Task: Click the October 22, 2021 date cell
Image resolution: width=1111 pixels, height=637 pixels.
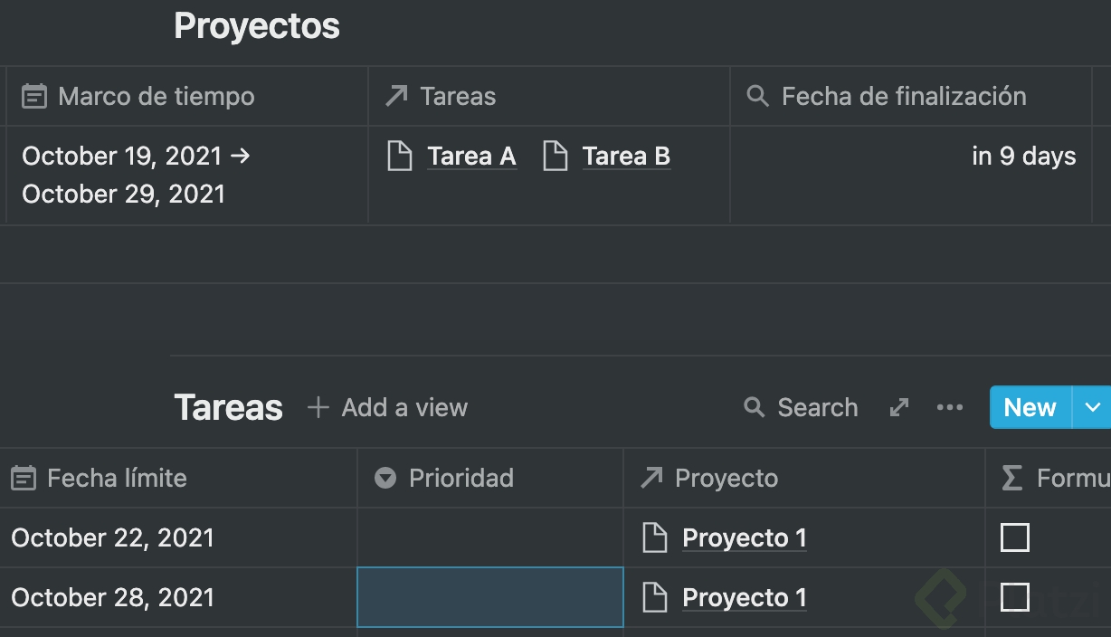Action: click(x=112, y=537)
